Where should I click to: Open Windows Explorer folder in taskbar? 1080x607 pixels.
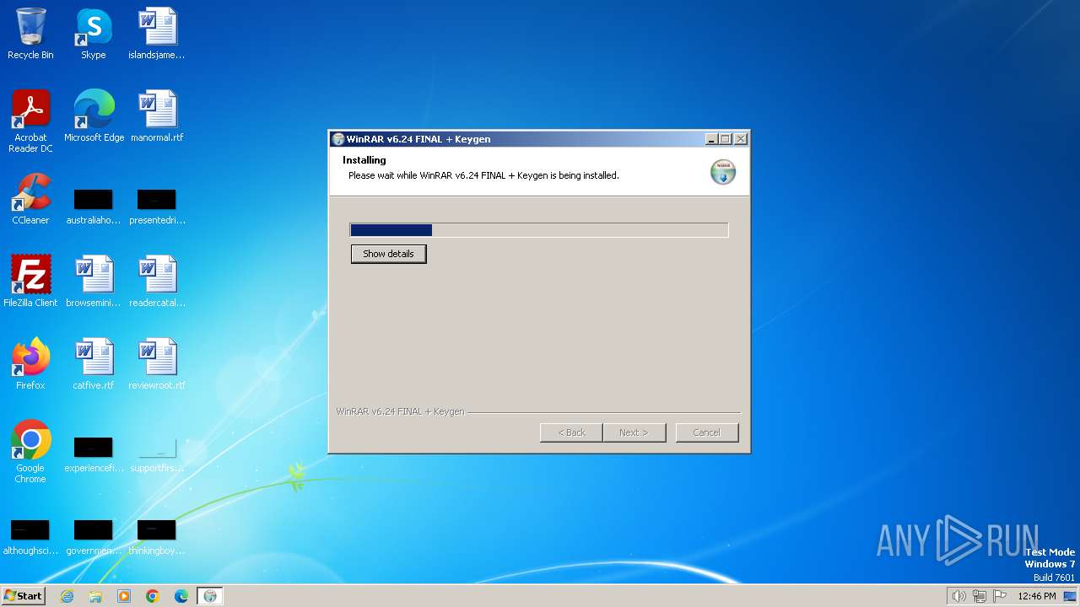click(x=95, y=596)
